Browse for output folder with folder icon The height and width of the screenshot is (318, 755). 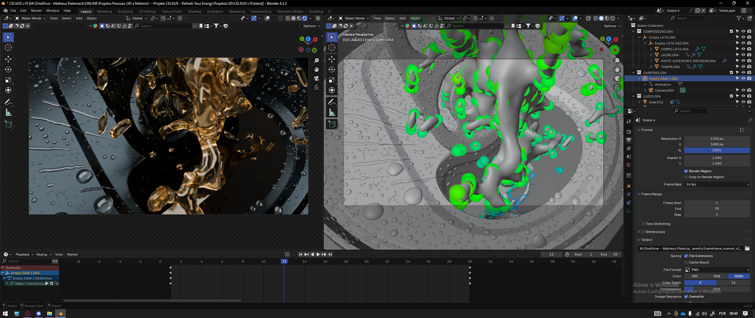coord(747,249)
